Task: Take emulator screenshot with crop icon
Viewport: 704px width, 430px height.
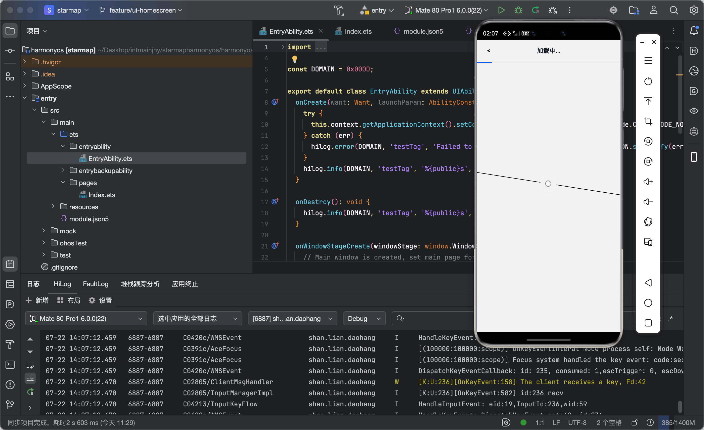Action: tap(648, 121)
